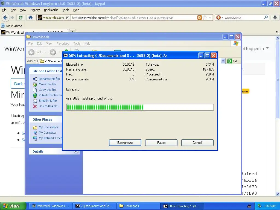Viewport: 280px width, 210px height.
Task: Reload the page with the refresh icon
Action: (21, 17)
